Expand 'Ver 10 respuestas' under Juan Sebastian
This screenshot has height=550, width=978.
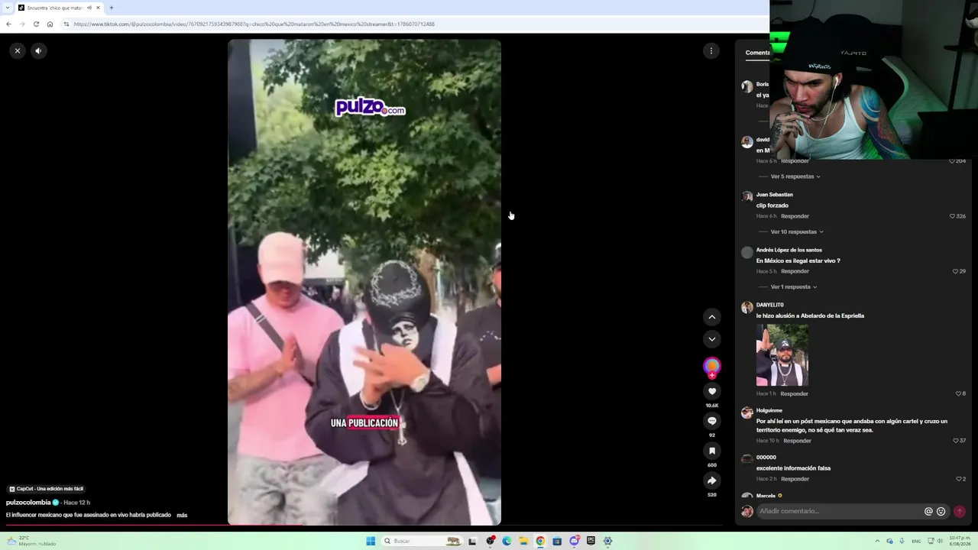[797, 231]
